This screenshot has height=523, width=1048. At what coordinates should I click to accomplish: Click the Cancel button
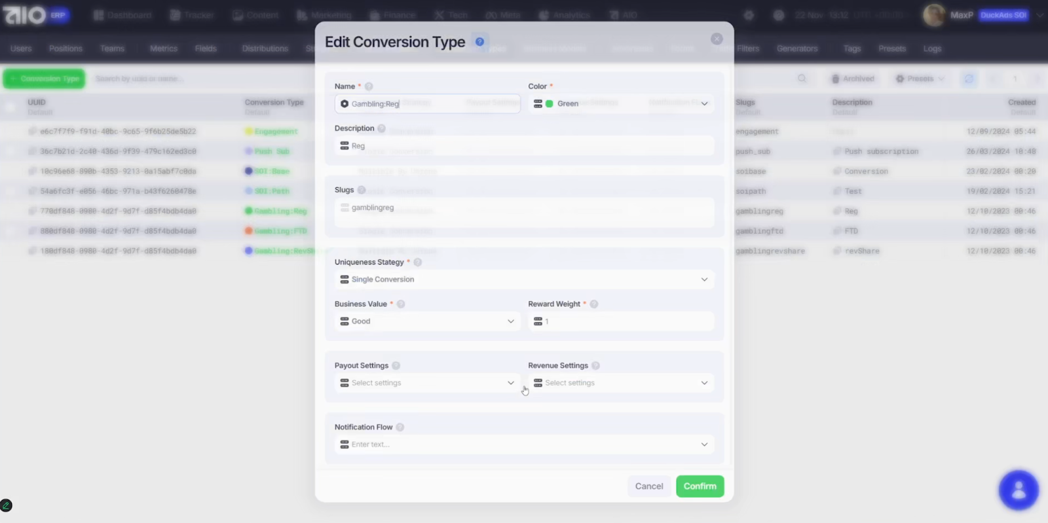[648, 486]
